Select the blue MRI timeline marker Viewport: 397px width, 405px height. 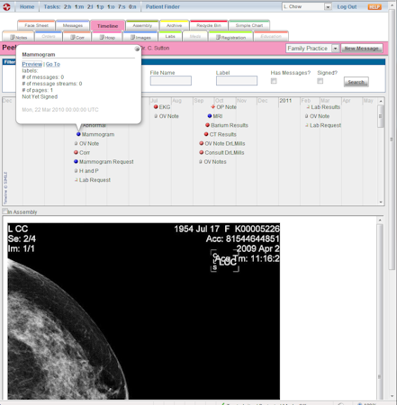tap(210, 116)
